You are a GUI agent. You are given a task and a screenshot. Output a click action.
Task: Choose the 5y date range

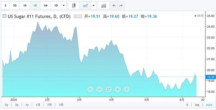pyautogui.click(x=6, y=105)
